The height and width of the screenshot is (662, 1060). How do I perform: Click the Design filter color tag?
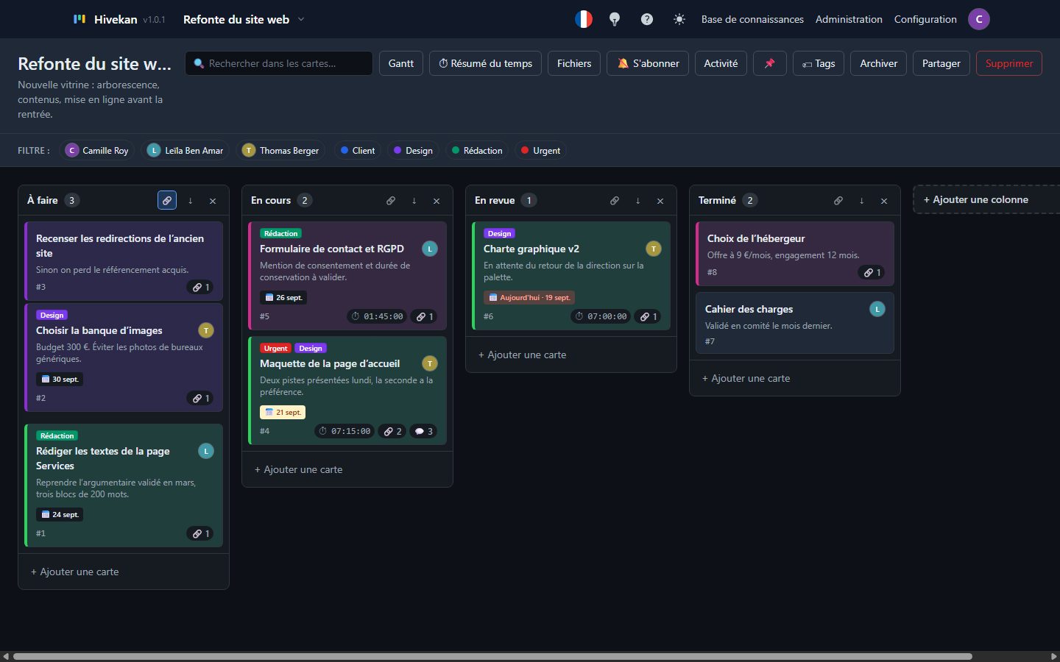413,150
